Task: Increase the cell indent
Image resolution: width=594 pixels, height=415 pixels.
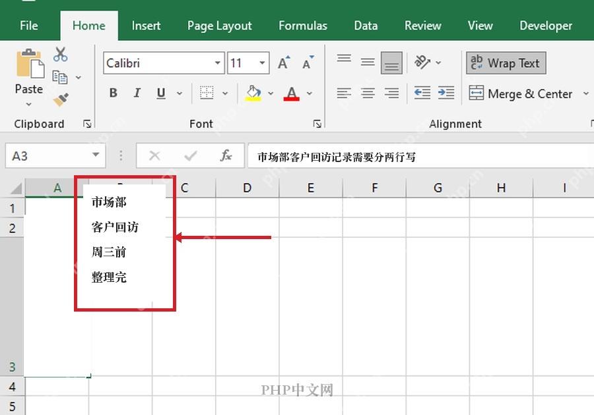Action: [446, 93]
